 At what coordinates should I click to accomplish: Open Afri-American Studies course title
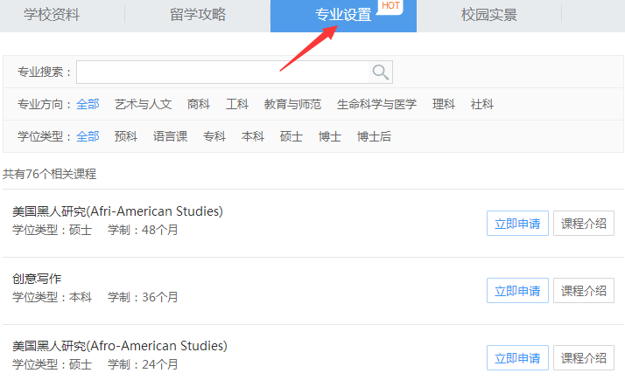pos(117,211)
